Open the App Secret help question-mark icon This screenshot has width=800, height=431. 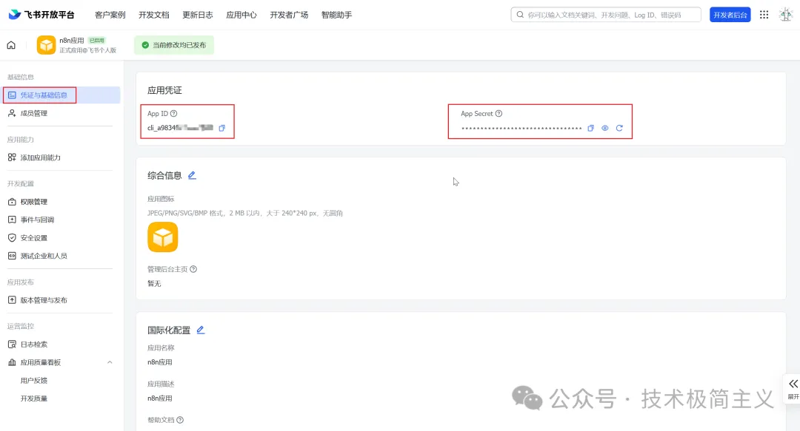coord(499,113)
